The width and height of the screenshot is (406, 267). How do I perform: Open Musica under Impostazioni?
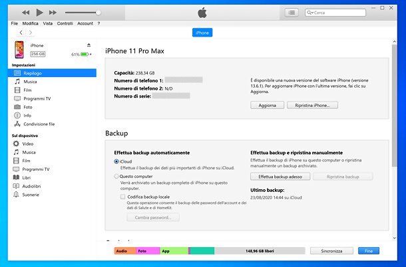[30, 82]
